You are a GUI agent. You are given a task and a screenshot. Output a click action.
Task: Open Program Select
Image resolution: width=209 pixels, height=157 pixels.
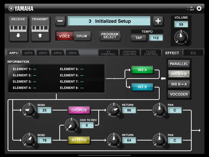pos(110,36)
